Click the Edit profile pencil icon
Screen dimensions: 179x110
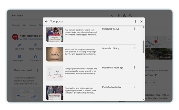pos(19,45)
